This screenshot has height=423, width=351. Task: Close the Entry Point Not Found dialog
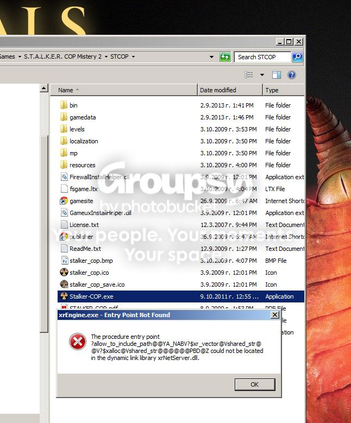click(274, 315)
